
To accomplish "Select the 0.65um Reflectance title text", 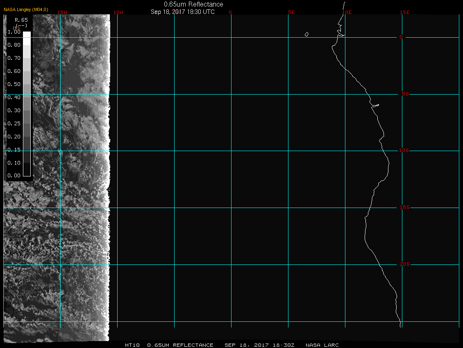I will 193,4.
